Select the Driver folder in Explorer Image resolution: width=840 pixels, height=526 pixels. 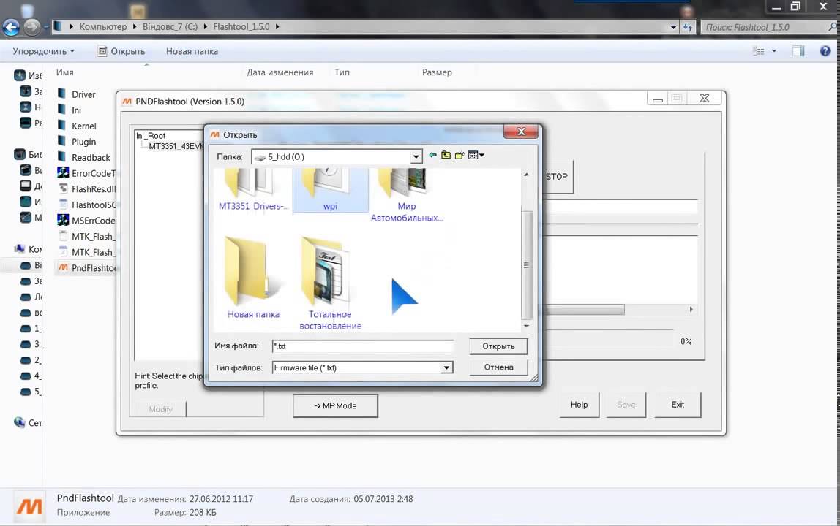[77, 94]
